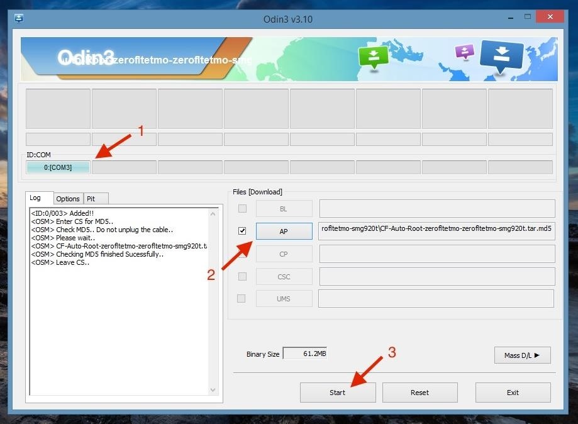Click the ID:COM label

(x=39, y=155)
